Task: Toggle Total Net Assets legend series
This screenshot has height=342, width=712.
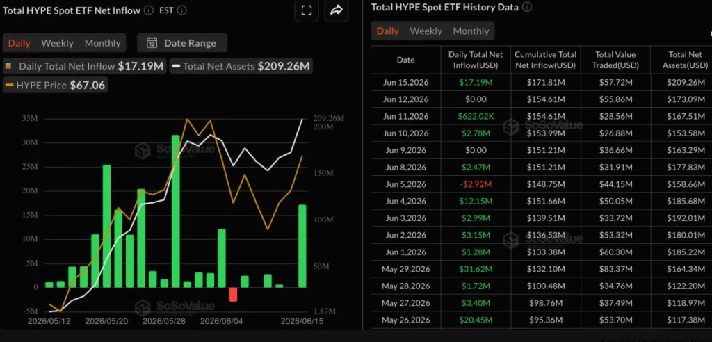Action: click(x=241, y=66)
